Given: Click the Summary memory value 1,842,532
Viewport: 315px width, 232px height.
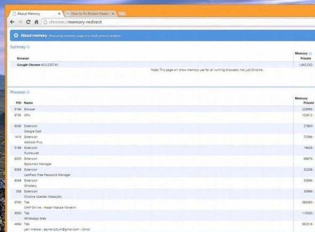Looking at the screenshot, I should click(x=305, y=65).
